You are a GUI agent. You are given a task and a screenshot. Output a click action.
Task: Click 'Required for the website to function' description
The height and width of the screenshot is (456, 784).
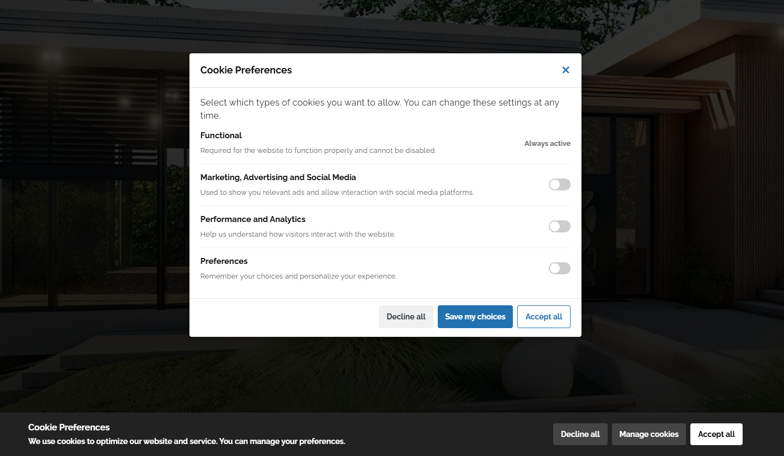click(318, 151)
